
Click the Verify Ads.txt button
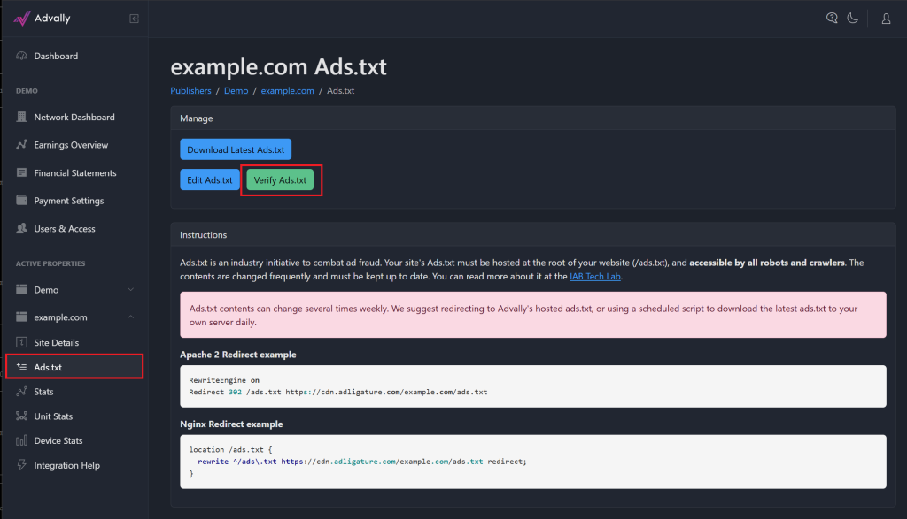point(280,180)
